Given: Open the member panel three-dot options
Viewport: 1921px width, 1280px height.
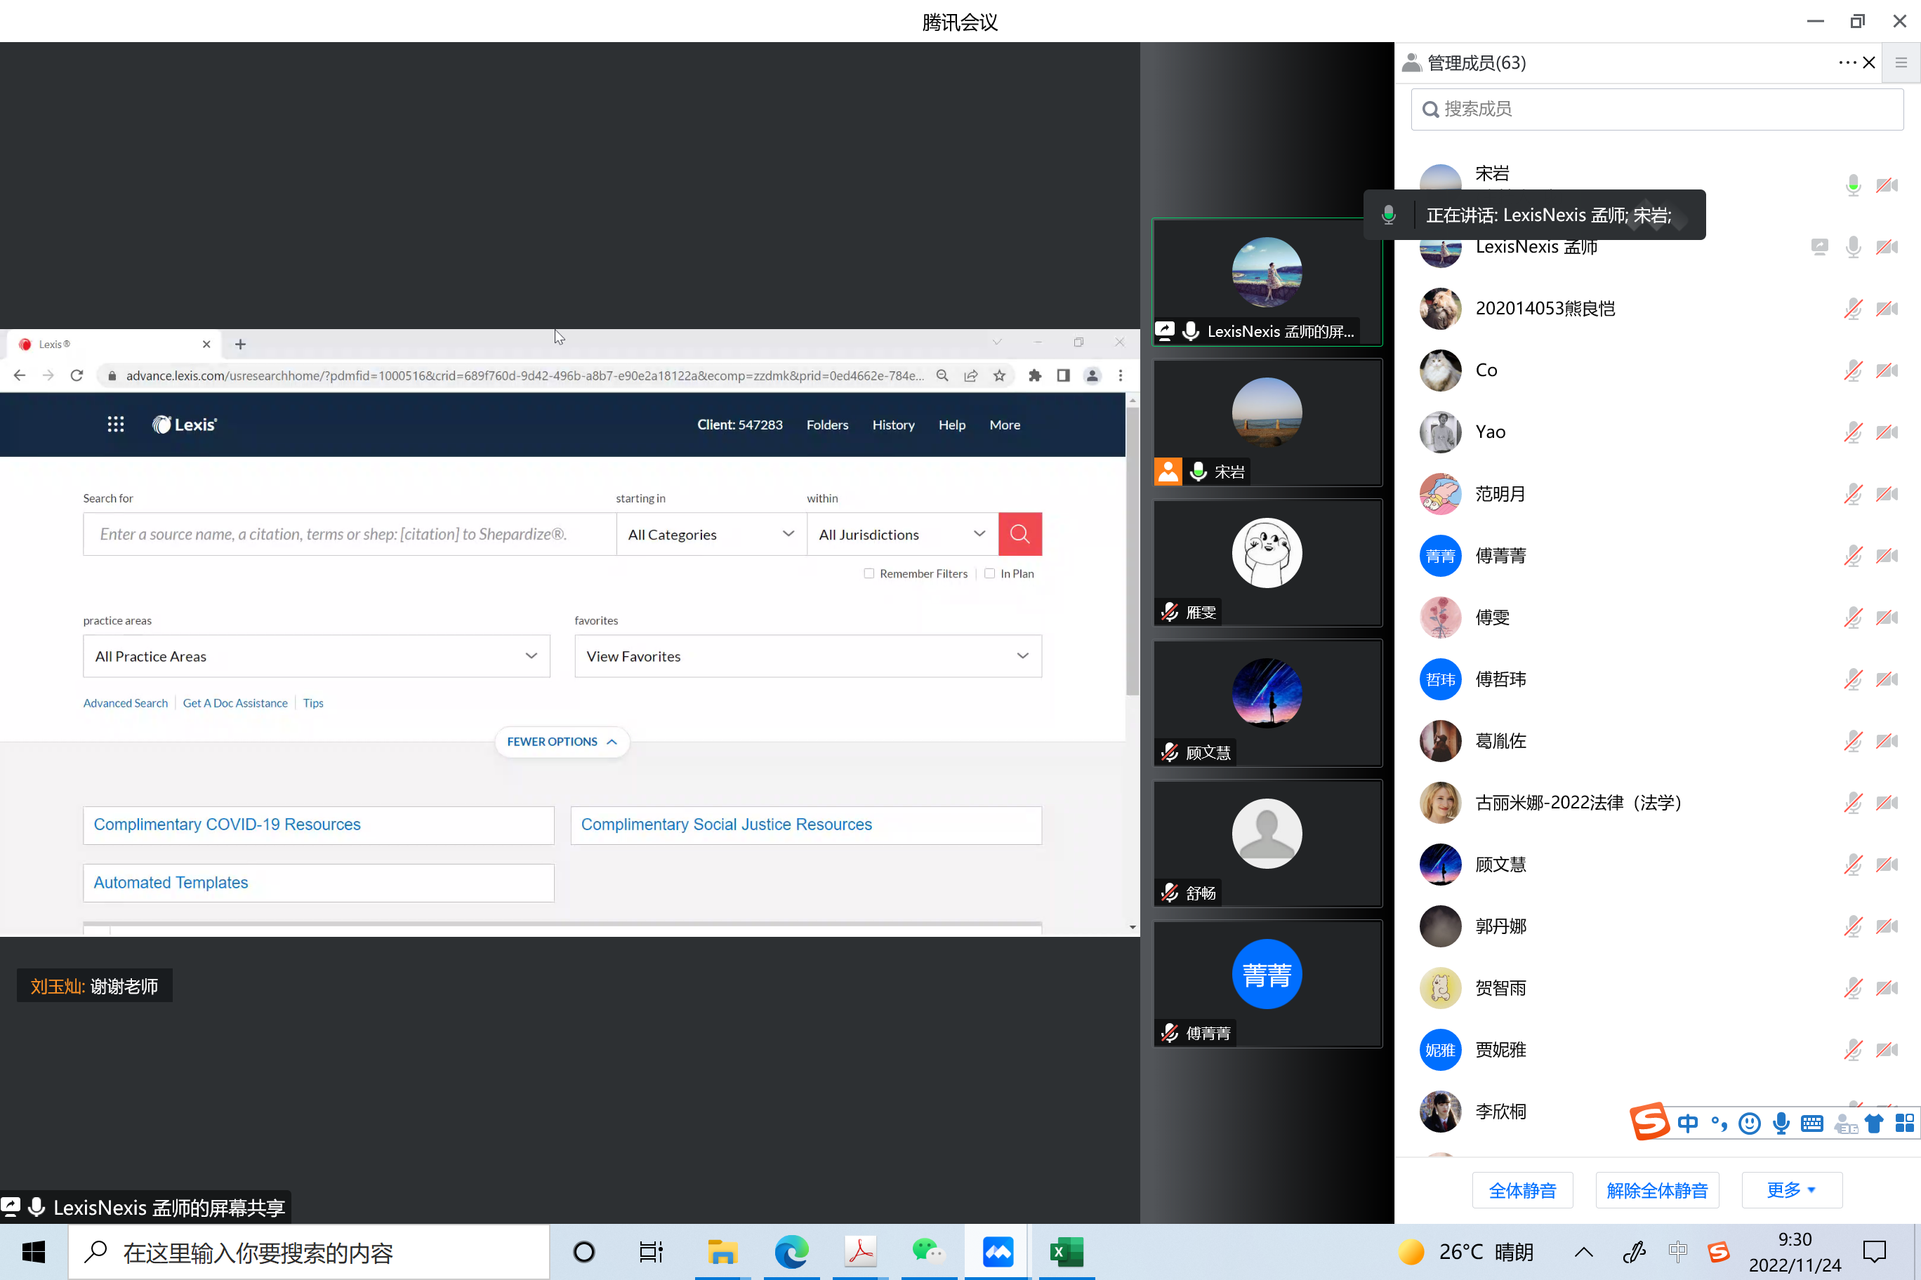Looking at the screenshot, I should [1847, 63].
